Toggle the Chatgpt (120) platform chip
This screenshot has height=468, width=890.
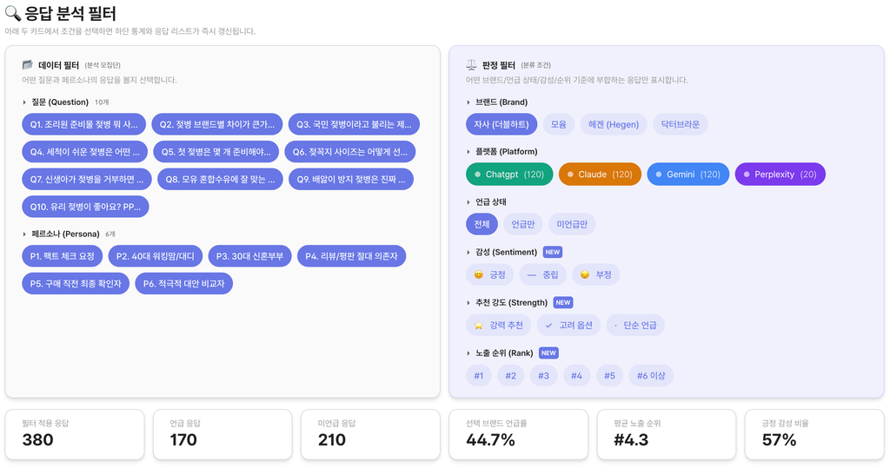tap(509, 175)
